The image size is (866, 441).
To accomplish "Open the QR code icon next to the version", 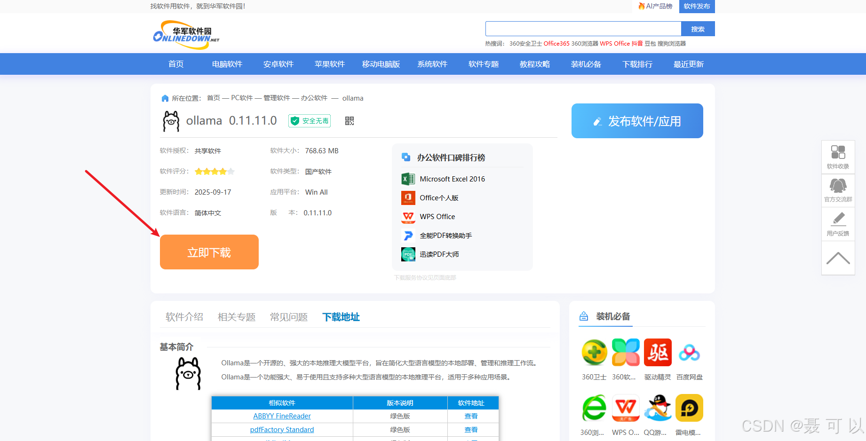I will tap(350, 121).
